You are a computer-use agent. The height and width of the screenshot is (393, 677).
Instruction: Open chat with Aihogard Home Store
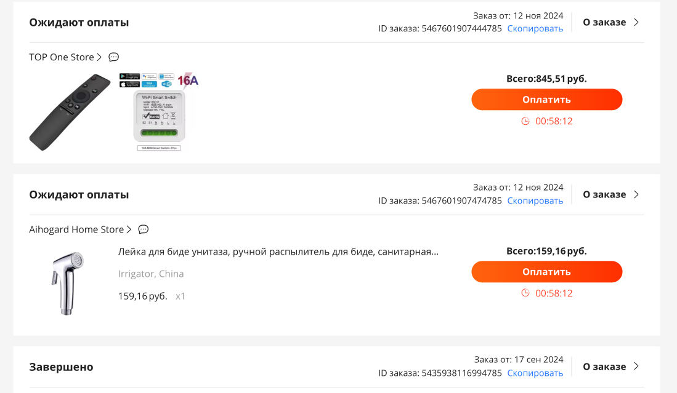click(x=143, y=229)
